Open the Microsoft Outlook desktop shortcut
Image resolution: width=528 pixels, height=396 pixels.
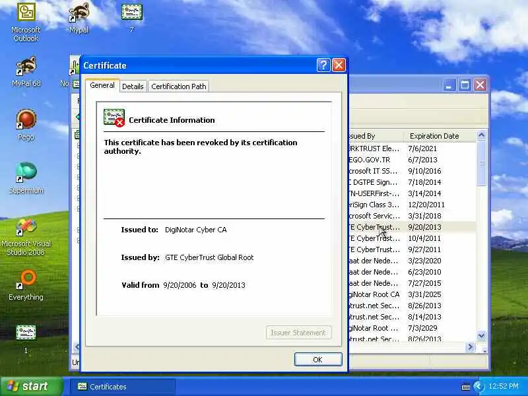point(26,22)
